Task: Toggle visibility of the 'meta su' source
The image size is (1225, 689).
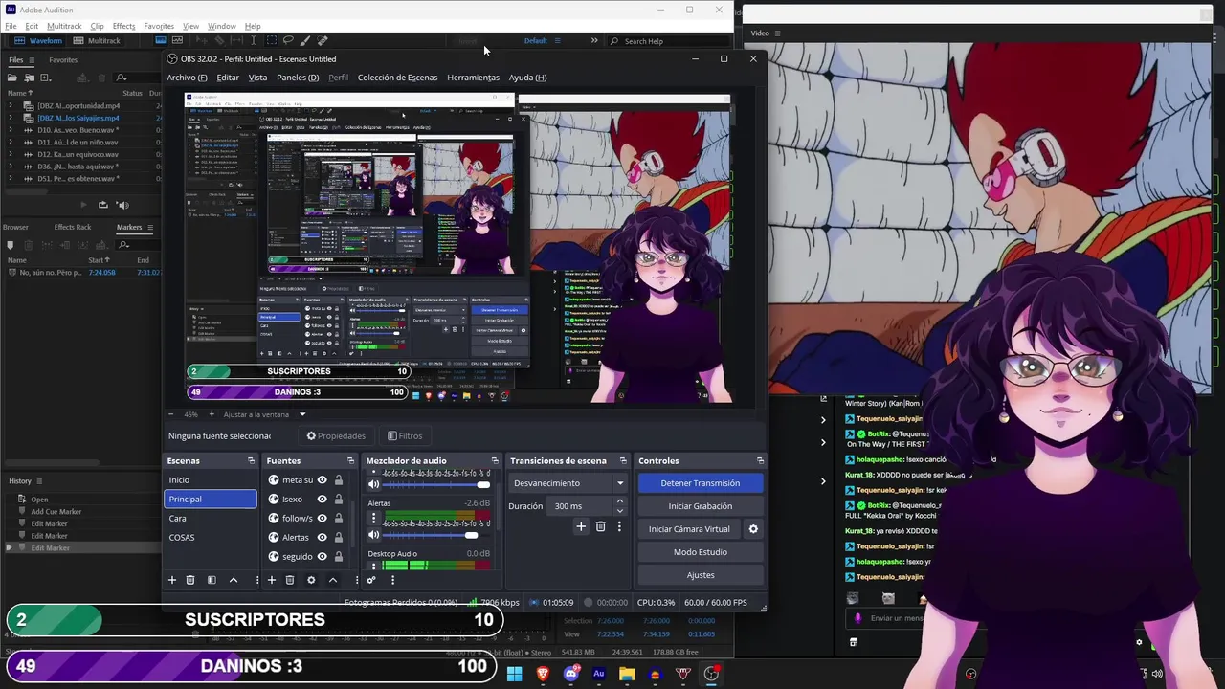Action: click(x=323, y=480)
